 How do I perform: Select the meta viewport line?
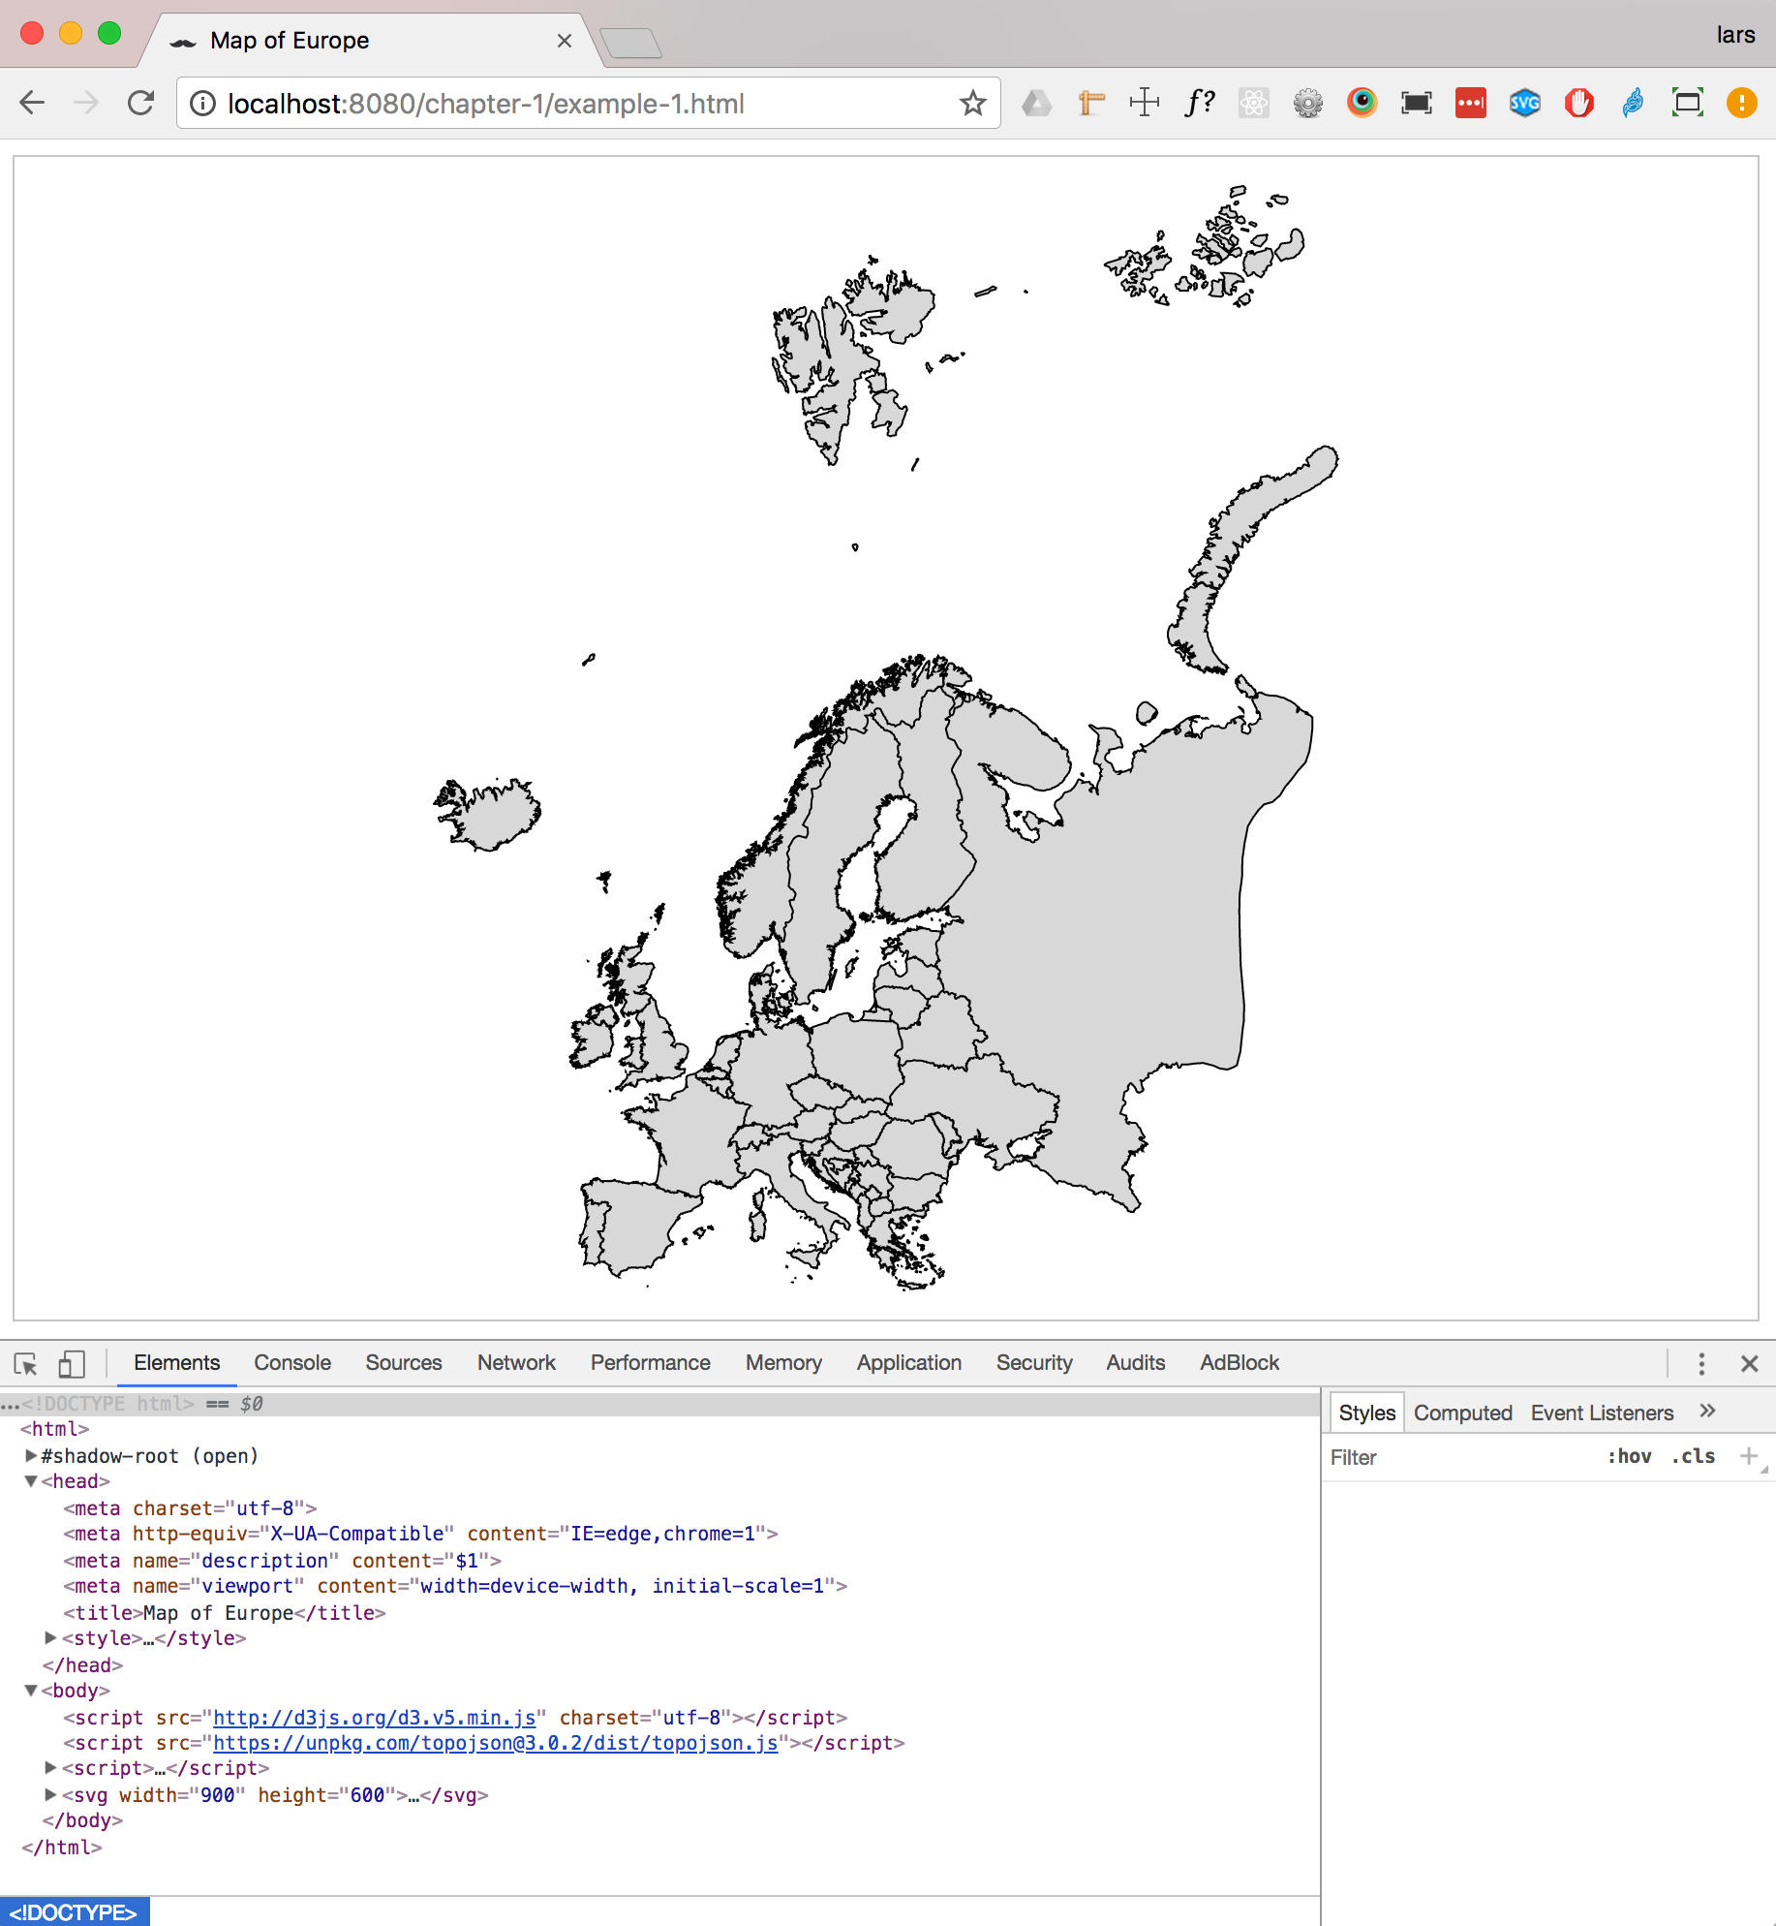pyautogui.click(x=455, y=1586)
